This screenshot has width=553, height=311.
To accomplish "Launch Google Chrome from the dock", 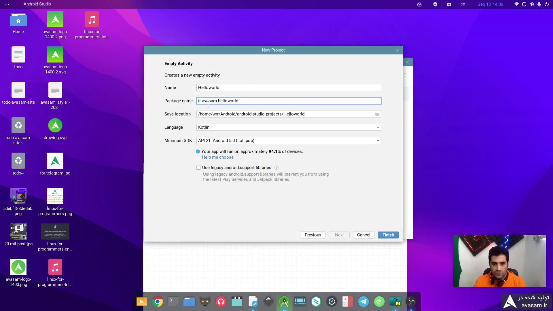I will click(x=158, y=301).
